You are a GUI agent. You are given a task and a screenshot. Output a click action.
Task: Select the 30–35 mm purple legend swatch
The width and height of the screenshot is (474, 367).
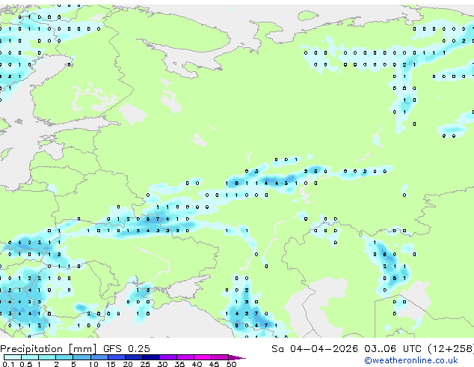tap(168, 357)
